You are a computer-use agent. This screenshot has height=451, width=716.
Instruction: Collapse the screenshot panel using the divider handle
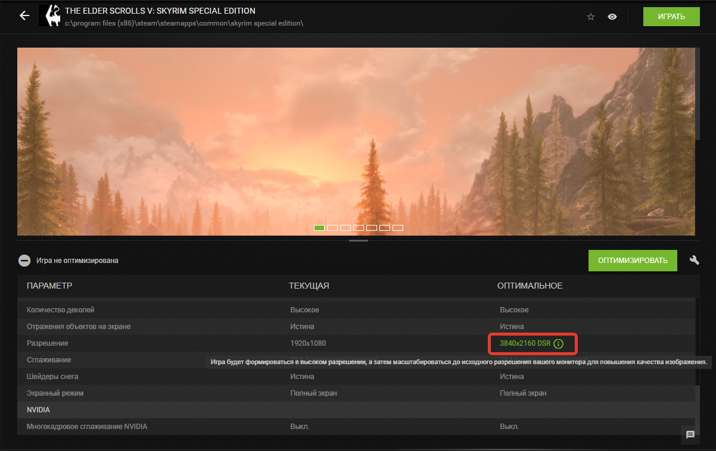[358, 240]
